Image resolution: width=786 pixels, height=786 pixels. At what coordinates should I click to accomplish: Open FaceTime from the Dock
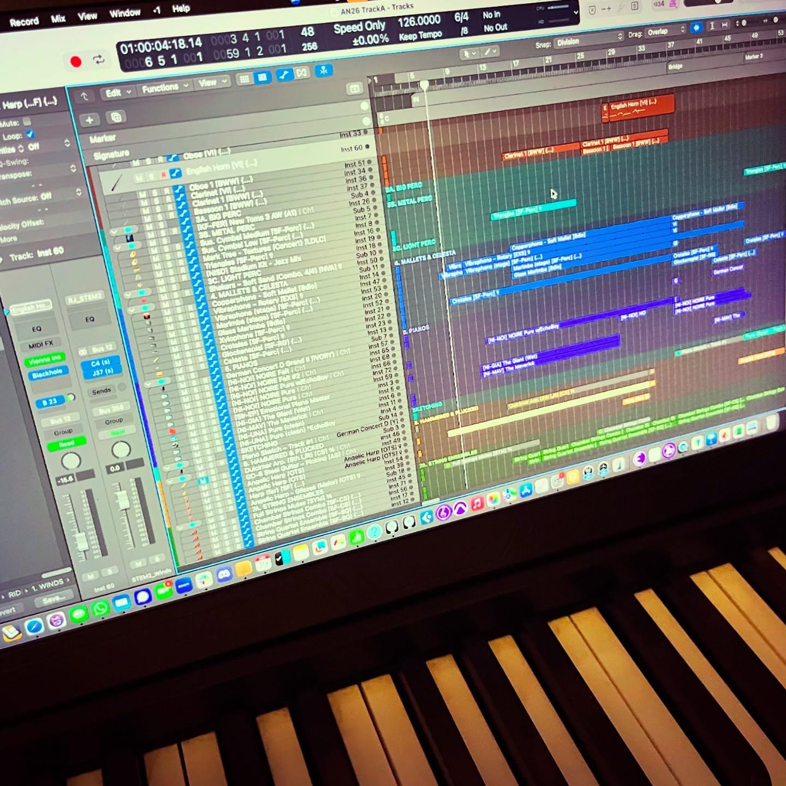(164, 591)
